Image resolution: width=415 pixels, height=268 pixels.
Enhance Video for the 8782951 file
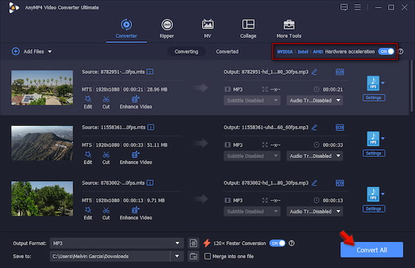pyautogui.click(x=136, y=102)
